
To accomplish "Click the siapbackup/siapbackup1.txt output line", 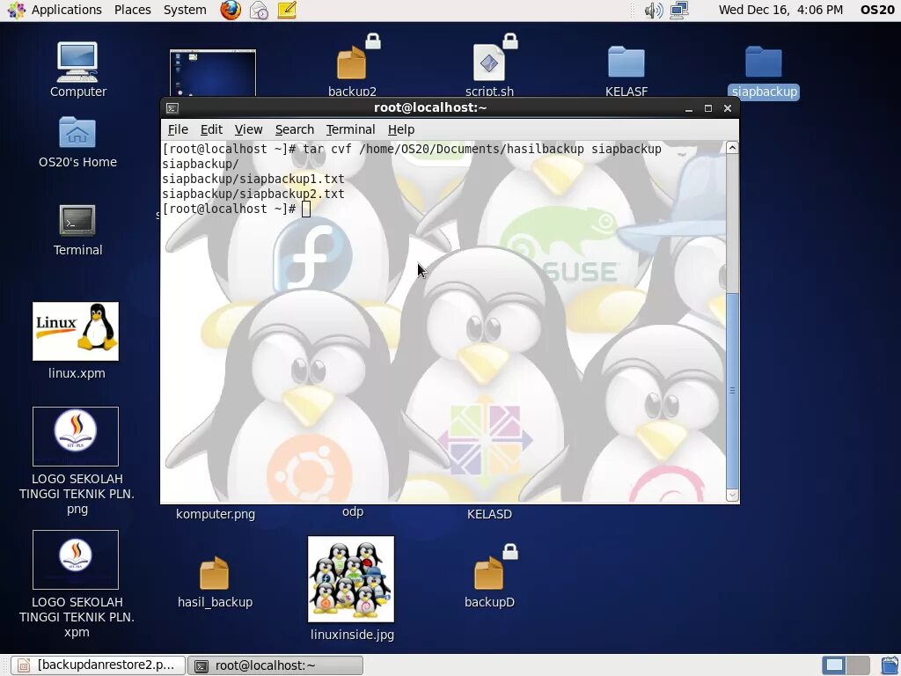I will click(253, 179).
